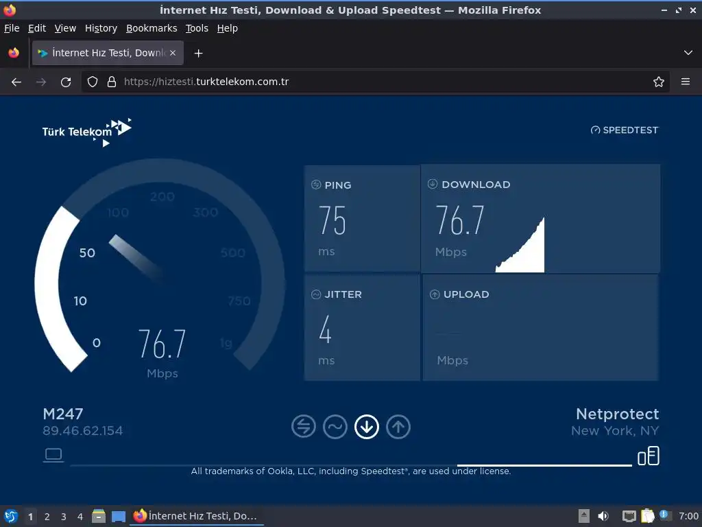This screenshot has width=702, height=527.
Task: Click the DOWNLOAD label icon
Action: tap(433, 184)
